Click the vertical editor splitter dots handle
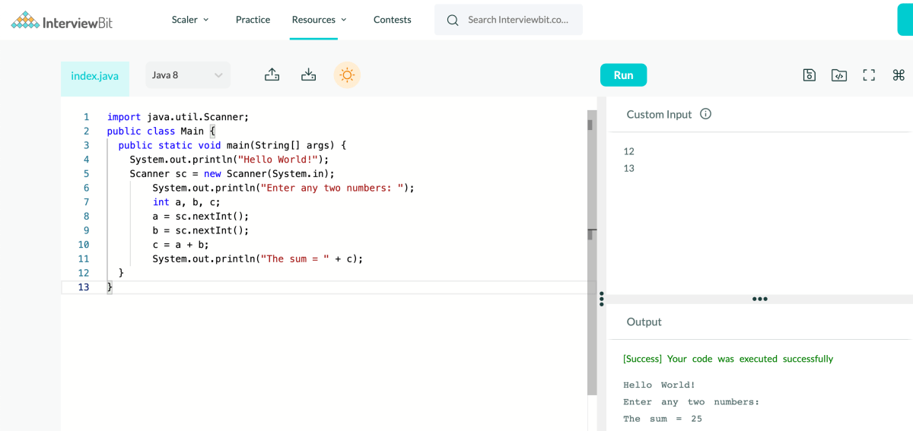The image size is (913, 431). (x=601, y=298)
